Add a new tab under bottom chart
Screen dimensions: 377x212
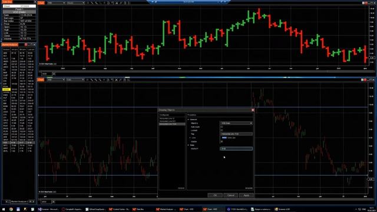[x=54, y=201]
